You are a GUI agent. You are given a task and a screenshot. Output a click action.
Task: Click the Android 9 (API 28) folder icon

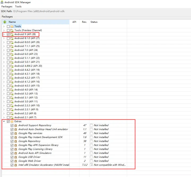12,34
